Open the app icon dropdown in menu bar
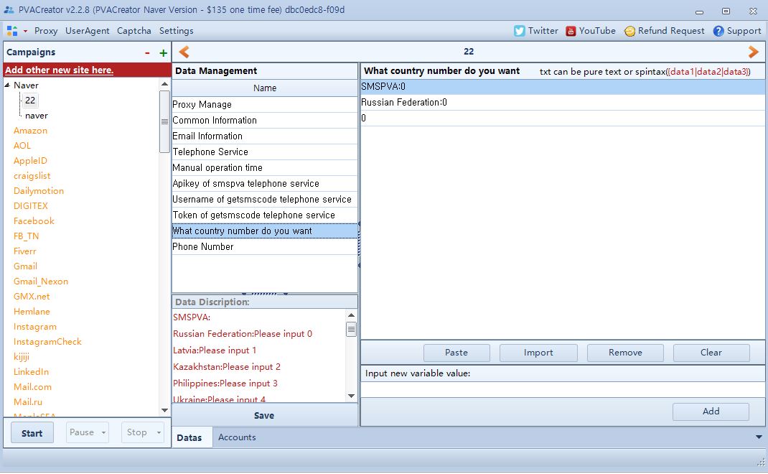The image size is (768, 474). [x=25, y=32]
